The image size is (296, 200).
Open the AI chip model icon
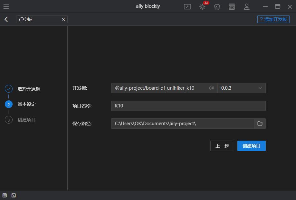tap(217, 7)
